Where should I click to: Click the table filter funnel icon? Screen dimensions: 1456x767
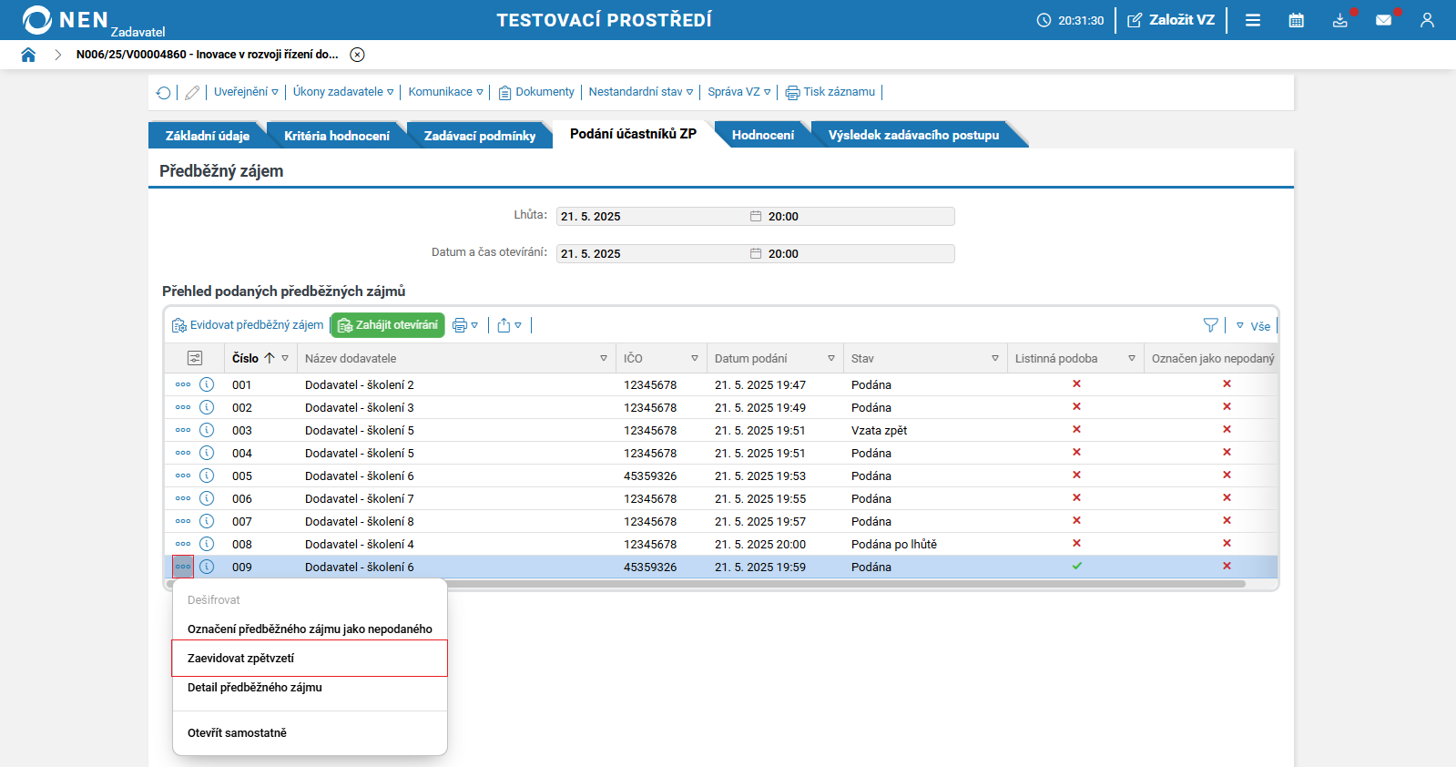[x=1210, y=325]
